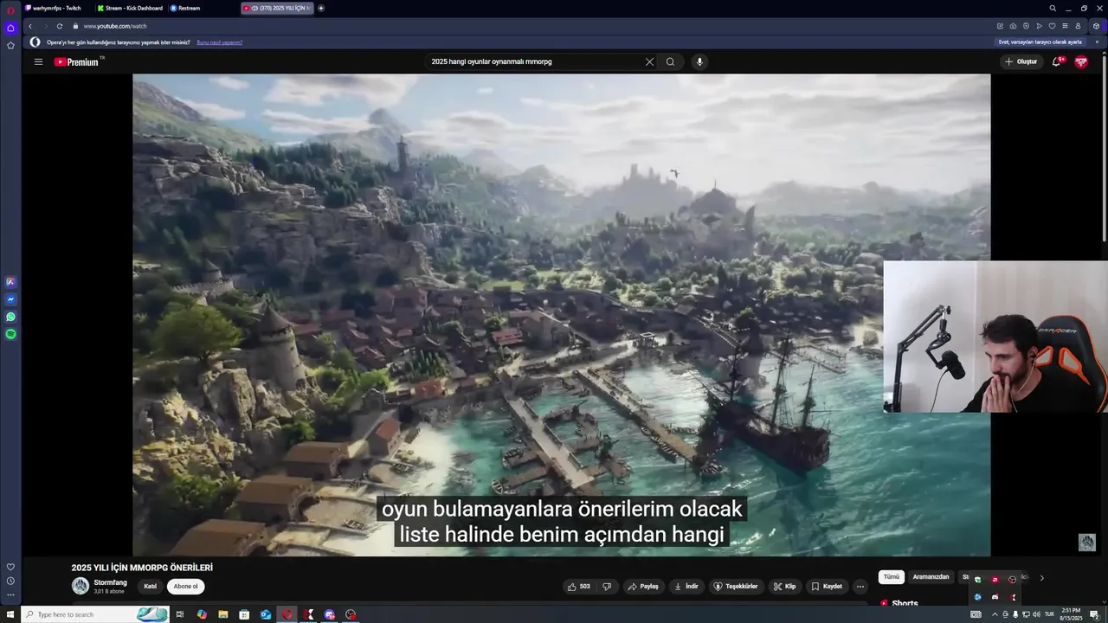Save video with Kaydet button
Image resolution: width=1108 pixels, height=623 pixels.
tap(827, 586)
